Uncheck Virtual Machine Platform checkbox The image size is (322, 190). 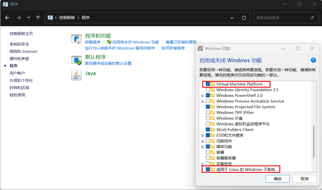click(208, 84)
